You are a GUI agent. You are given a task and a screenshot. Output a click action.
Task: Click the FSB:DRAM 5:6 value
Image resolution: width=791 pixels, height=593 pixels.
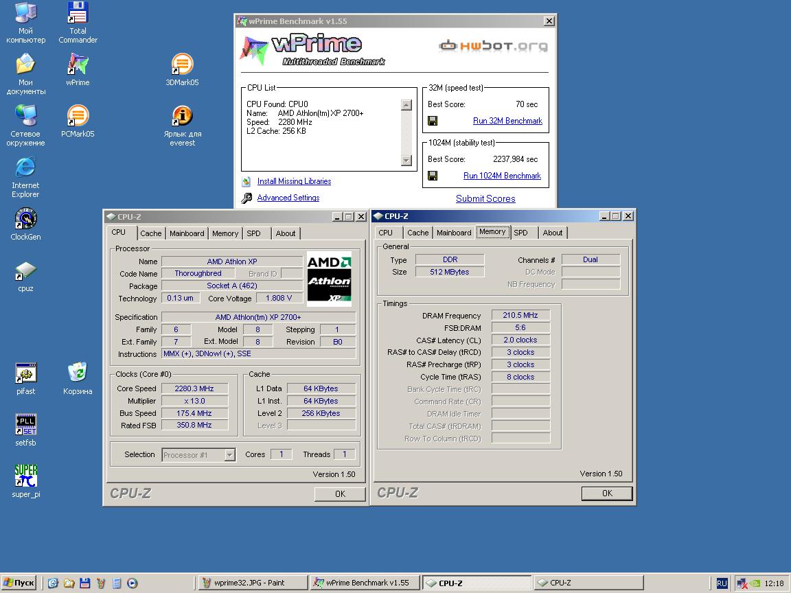[520, 328]
